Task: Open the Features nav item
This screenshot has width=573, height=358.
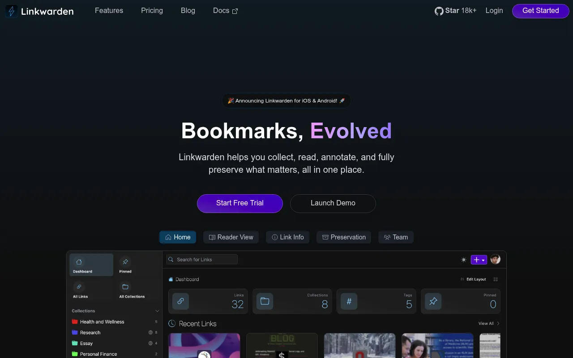Action: point(109,11)
